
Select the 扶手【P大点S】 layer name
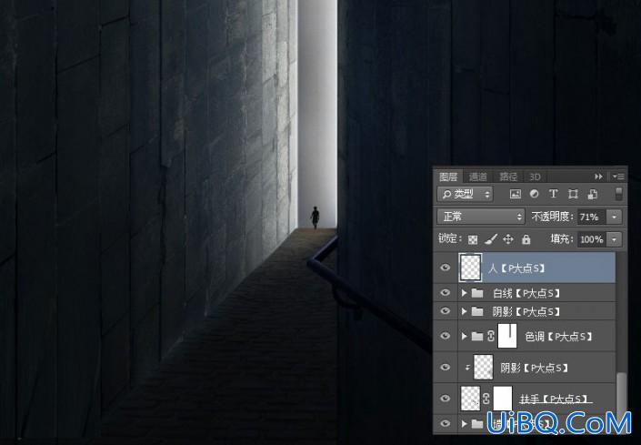click(556, 399)
